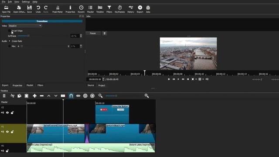Hide the V2 track with the eye icon
This screenshot has height=157, width=279.
pos(7,113)
